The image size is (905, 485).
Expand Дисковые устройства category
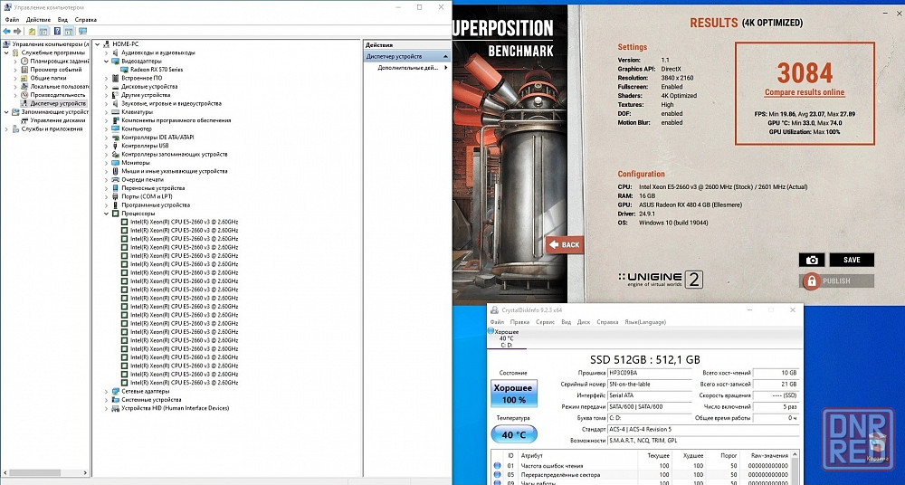pyautogui.click(x=106, y=86)
